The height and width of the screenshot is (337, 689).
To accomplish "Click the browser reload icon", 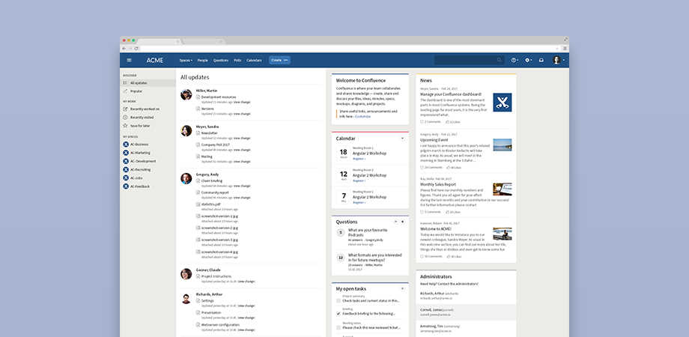I will point(136,49).
